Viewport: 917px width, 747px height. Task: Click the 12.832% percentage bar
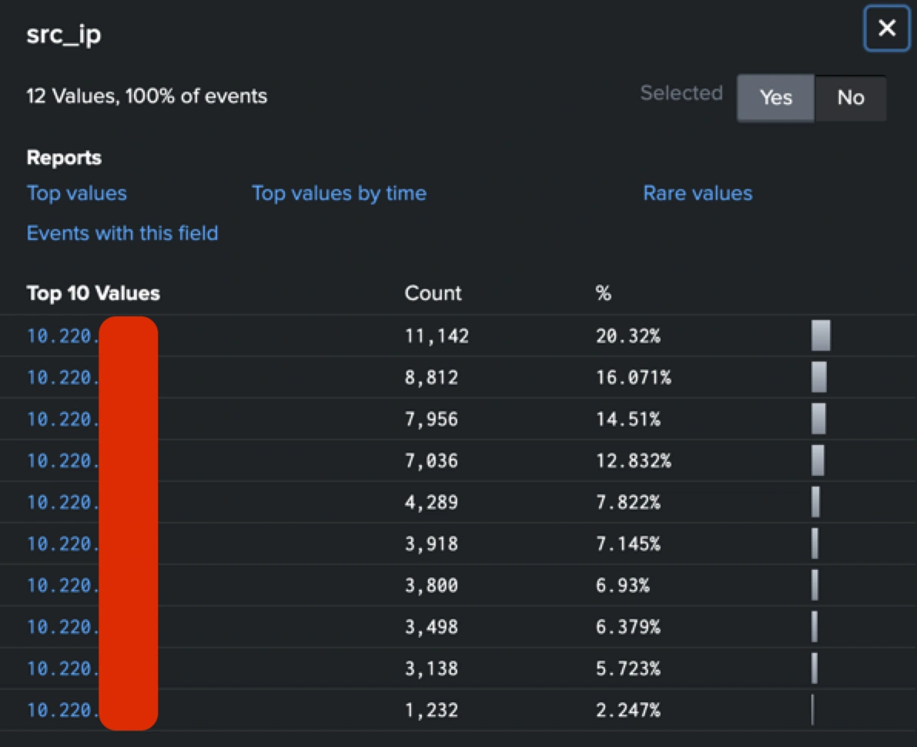818,461
